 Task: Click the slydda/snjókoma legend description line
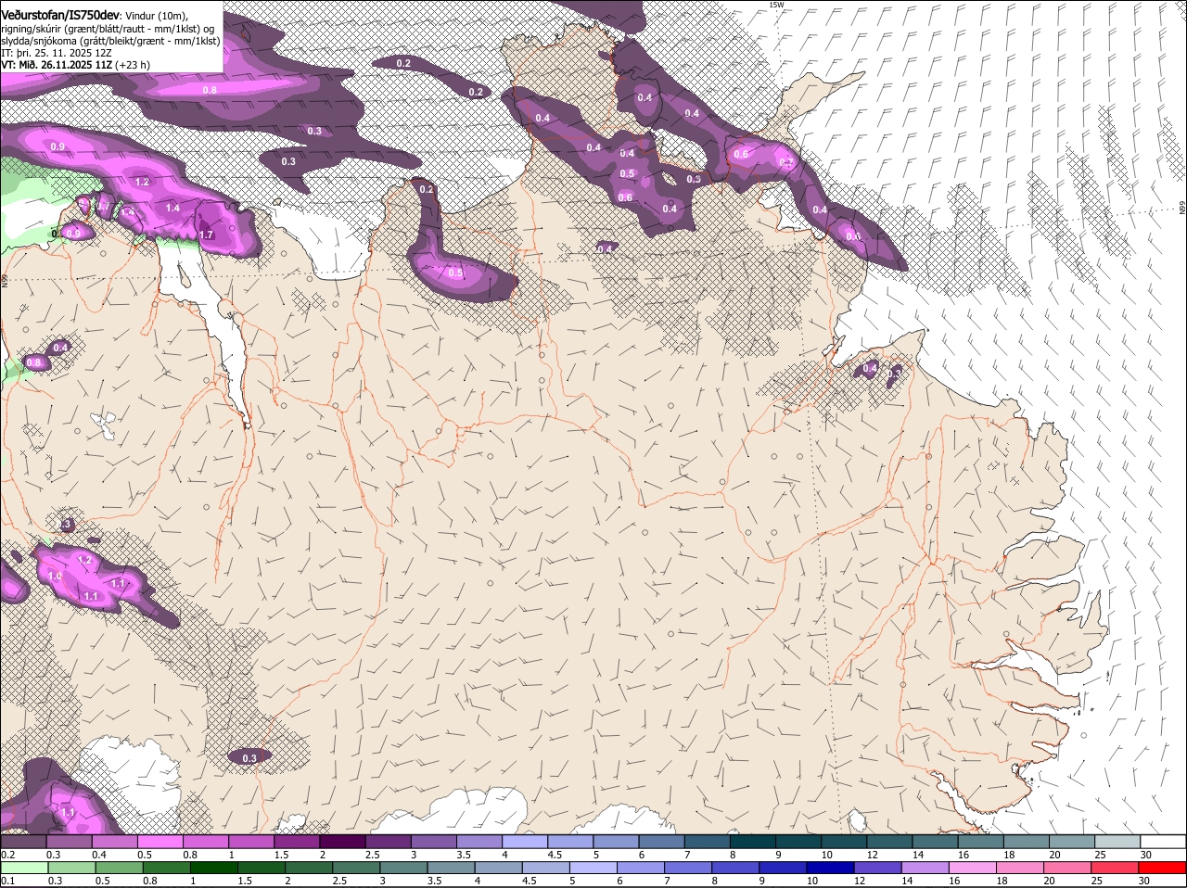(x=110, y=41)
